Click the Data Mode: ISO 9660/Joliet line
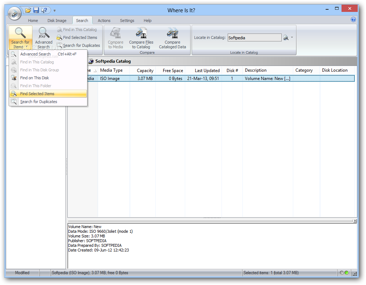The image size is (366, 285). (x=101, y=232)
